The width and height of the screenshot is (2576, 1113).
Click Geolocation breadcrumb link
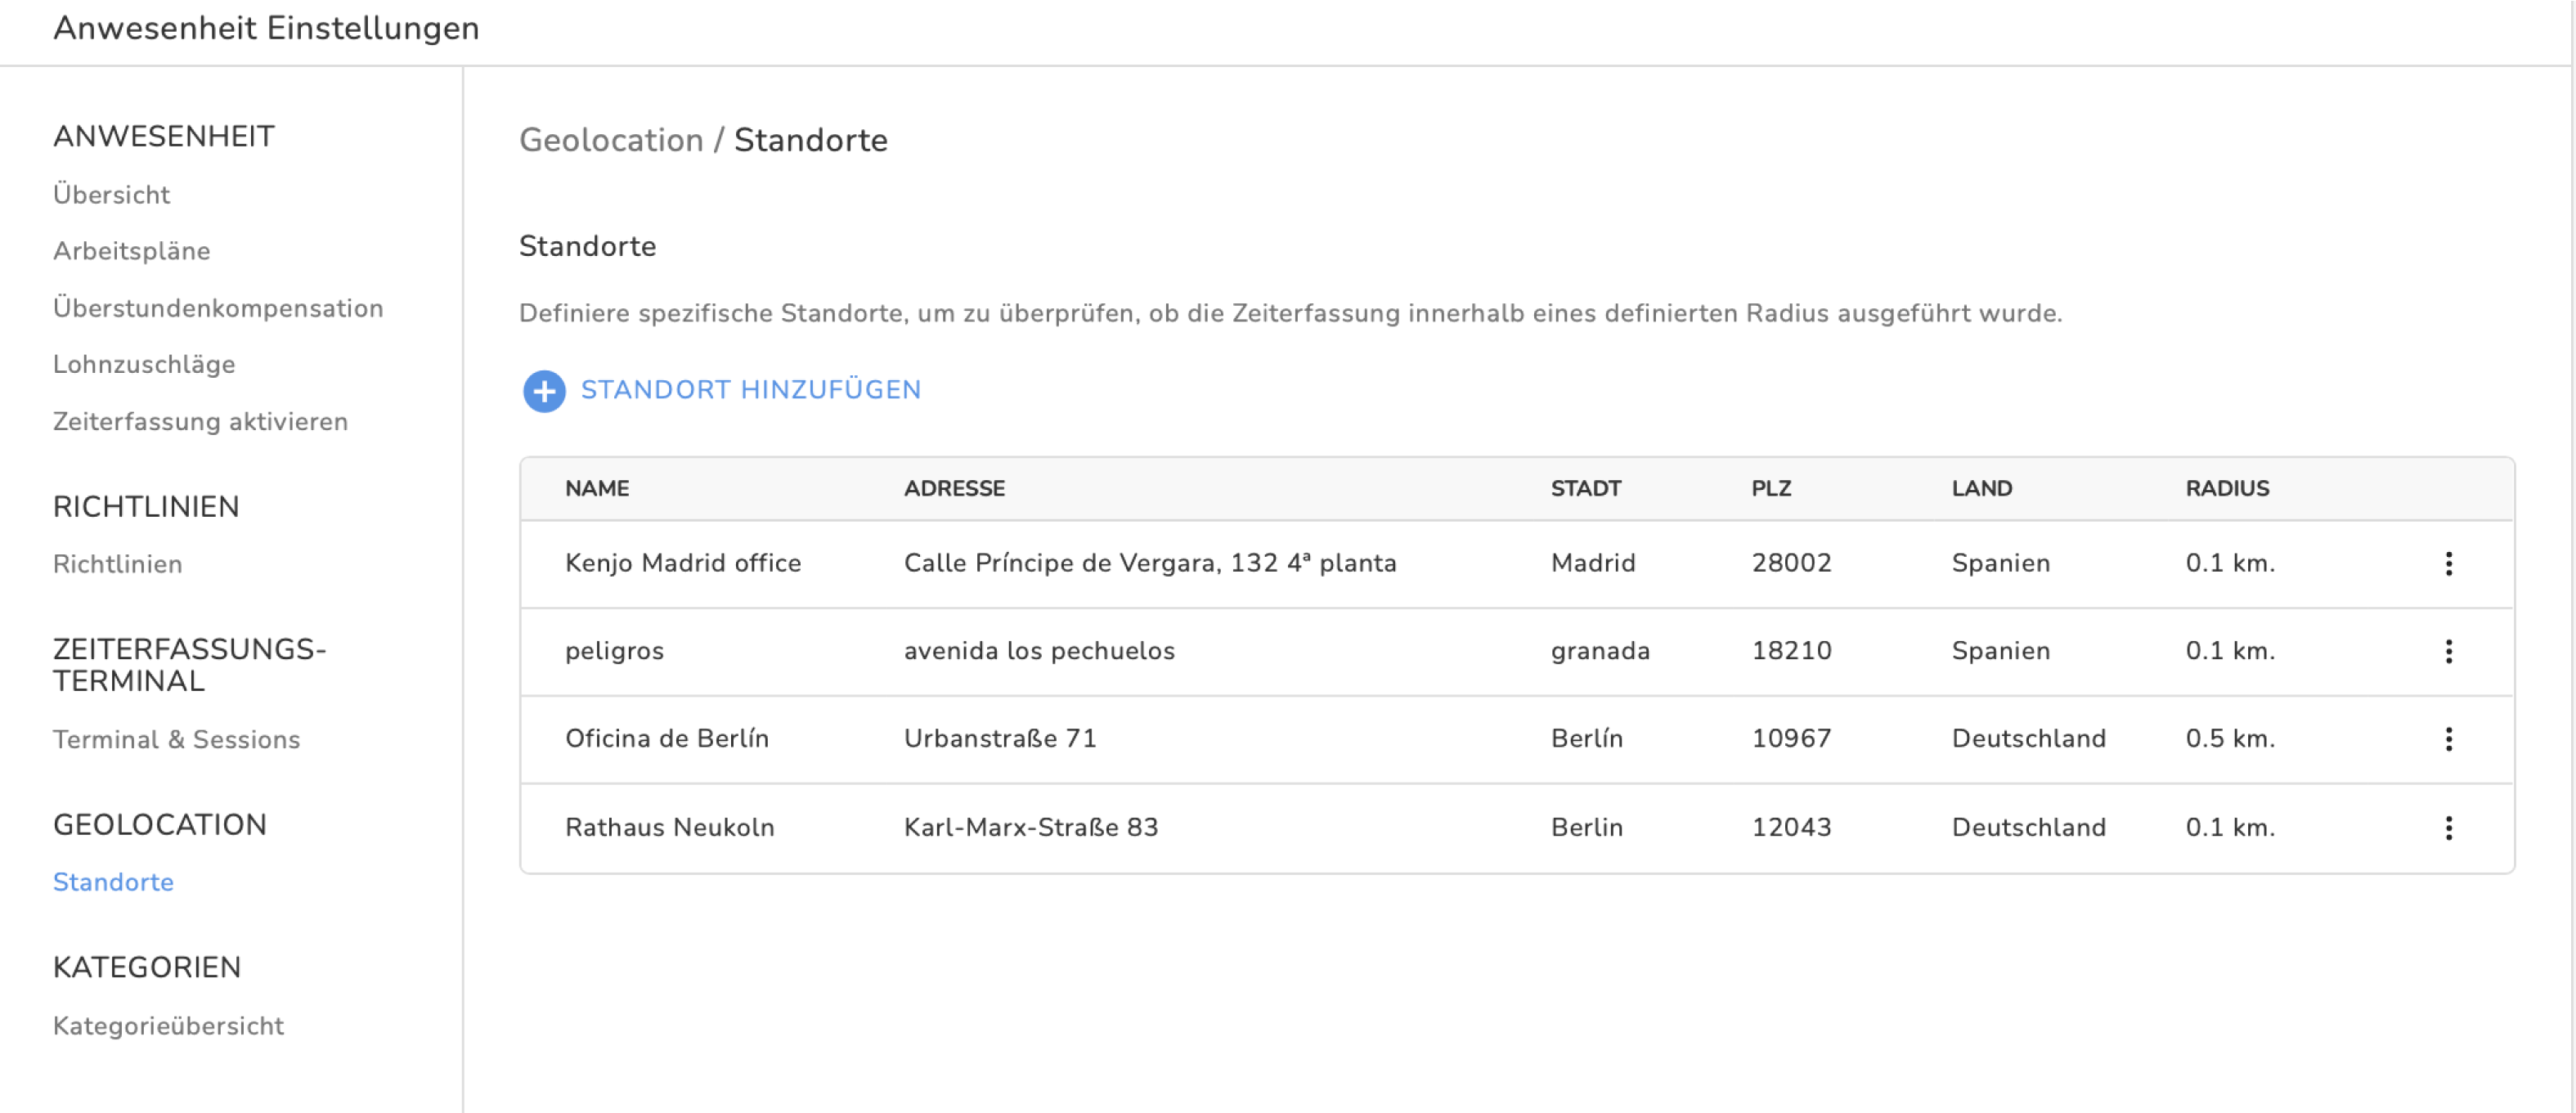coord(611,140)
